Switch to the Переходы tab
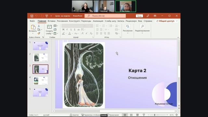 tap(86, 21)
